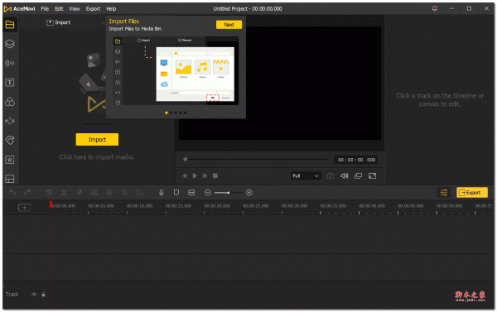The width and height of the screenshot is (497, 312).
Task: Step to previous frame
Action: (x=185, y=175)
